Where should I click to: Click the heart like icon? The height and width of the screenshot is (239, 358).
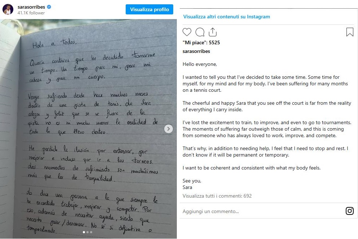coord(187,32)
